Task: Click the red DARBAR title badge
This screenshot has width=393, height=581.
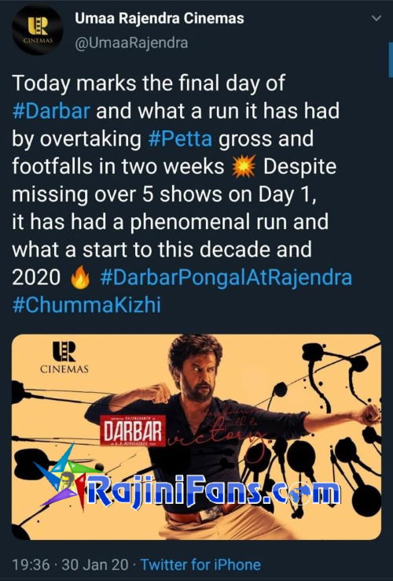Action: (x=133, y=431)
